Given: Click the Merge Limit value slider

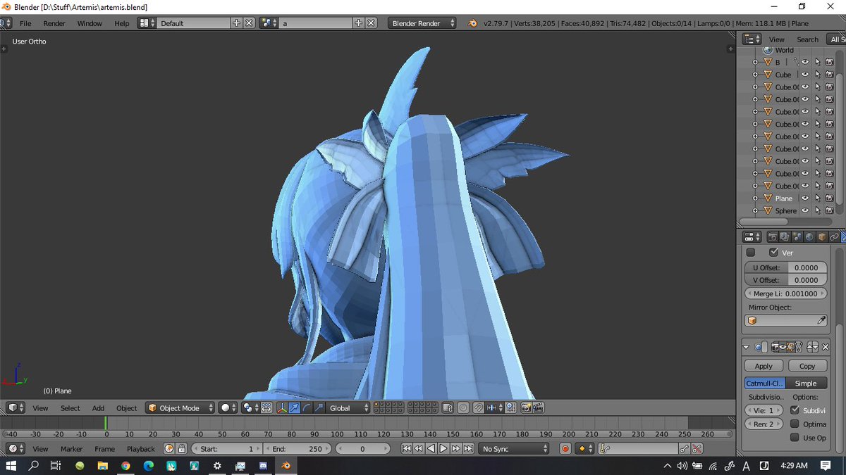Looking at the screenshot, I should point(786,293).
